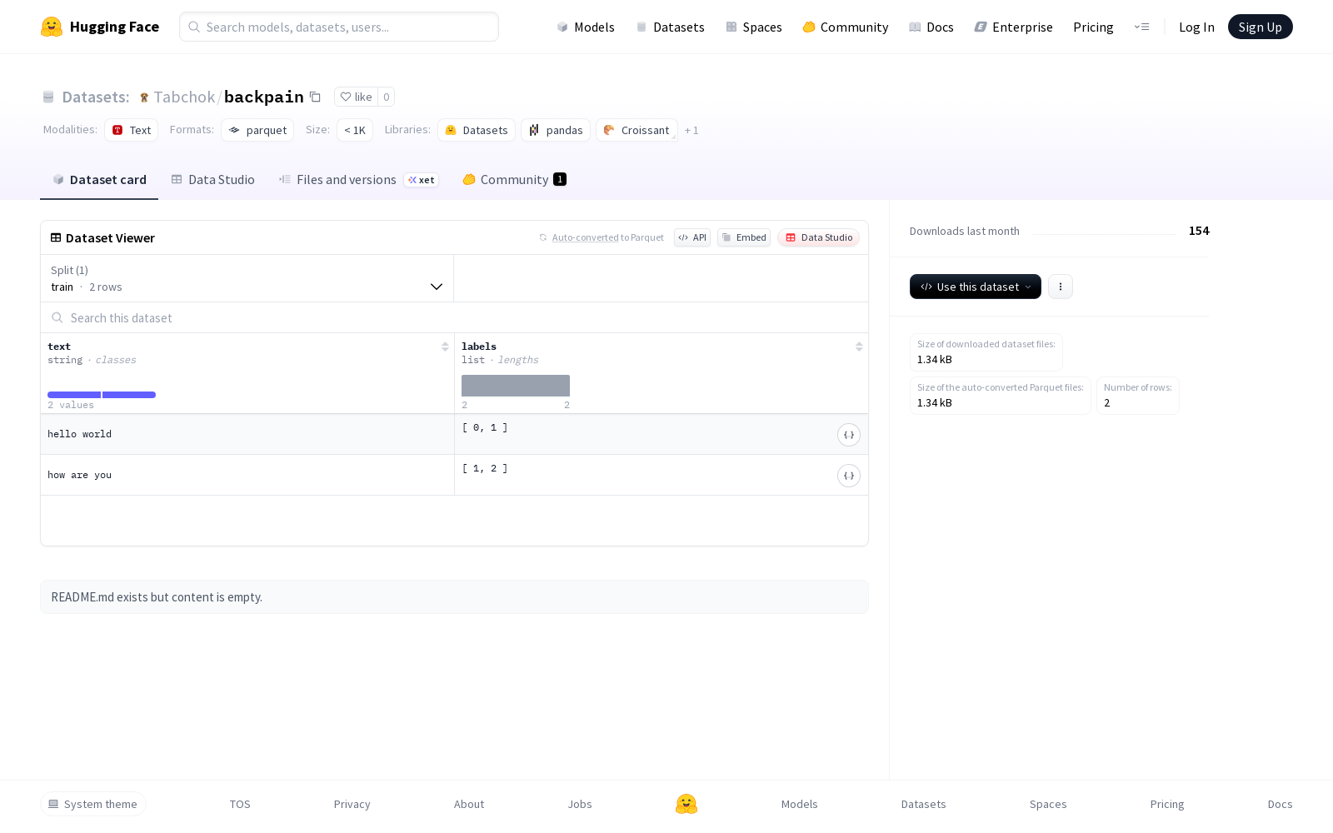This screenshot has width=1333, height=833.
Task: Go to Pricing in the top navigation
Action: 1093,27
